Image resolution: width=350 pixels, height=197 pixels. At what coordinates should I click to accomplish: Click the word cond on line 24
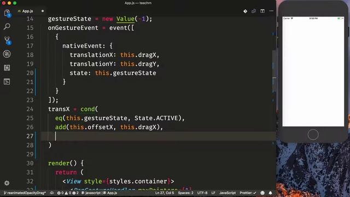87,109
